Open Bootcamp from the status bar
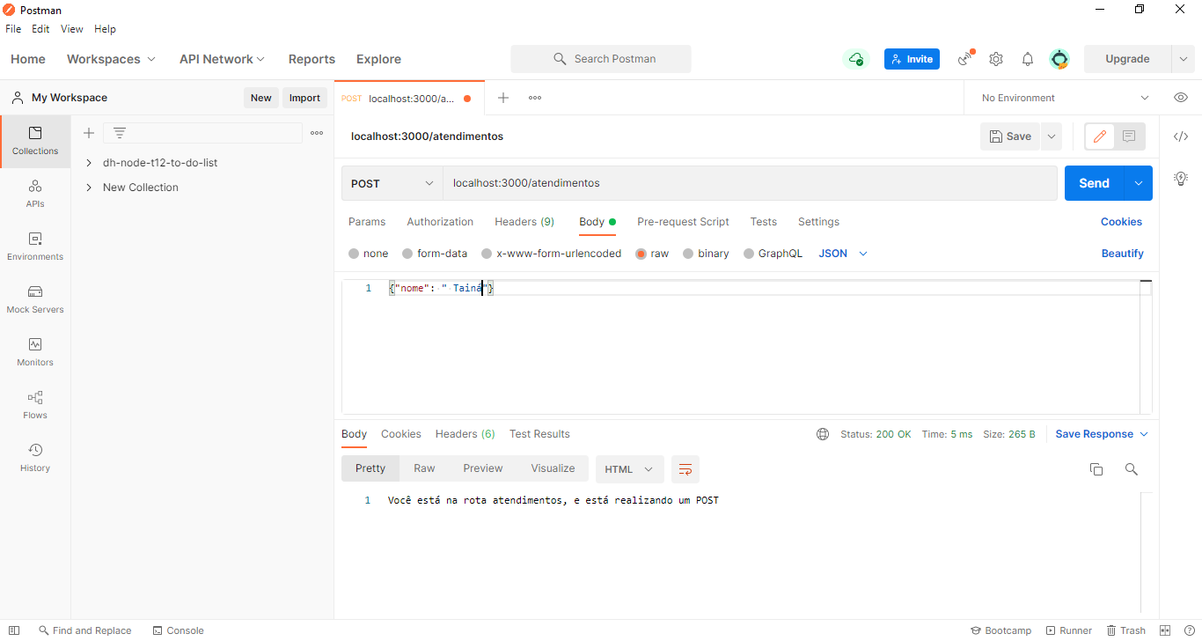This screenshot has height=641, width=1202. click(x=1000, y=630)
